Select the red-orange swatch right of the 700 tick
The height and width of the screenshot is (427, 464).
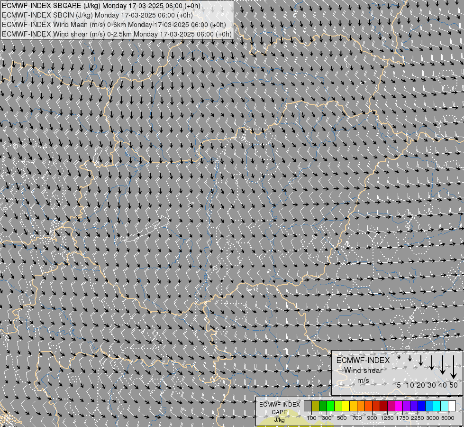(x=368, y=406)
